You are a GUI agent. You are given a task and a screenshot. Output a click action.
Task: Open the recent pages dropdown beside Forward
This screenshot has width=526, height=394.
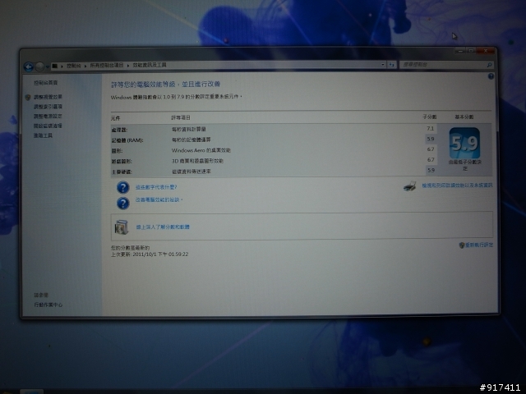[x=48, y=67]
